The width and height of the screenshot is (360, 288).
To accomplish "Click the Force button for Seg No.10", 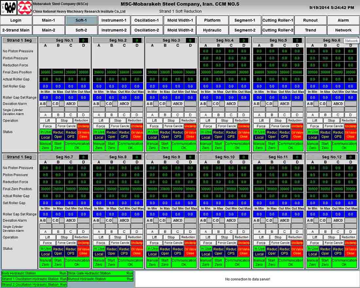I will [x=207, y=243].
